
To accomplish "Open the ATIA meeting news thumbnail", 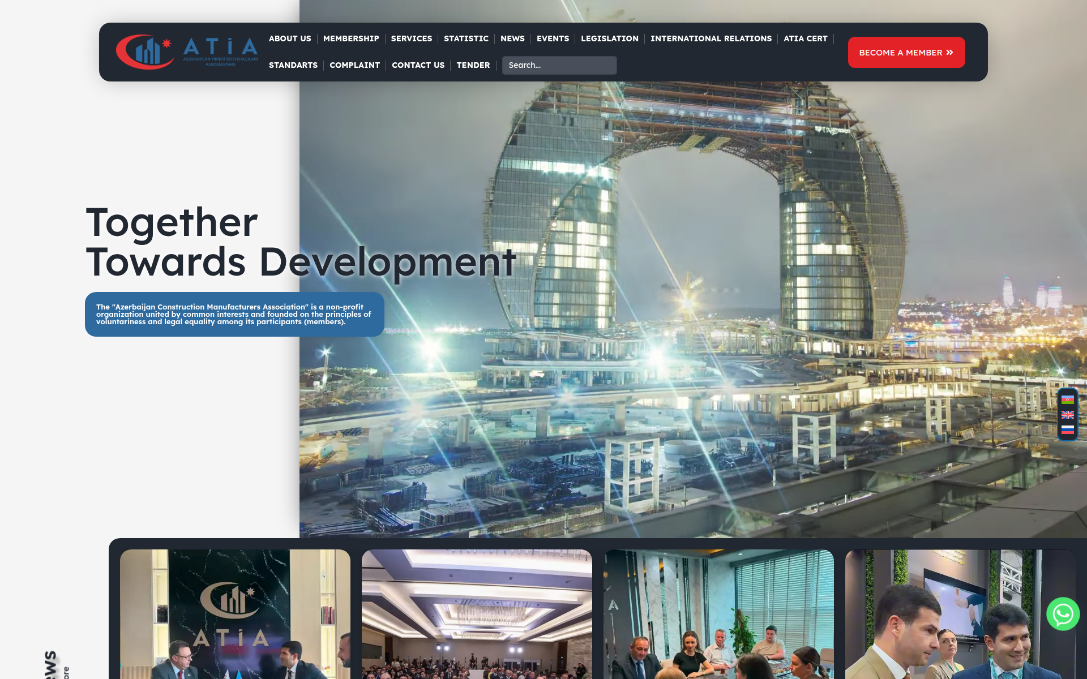I will click(x=235, y=614).
